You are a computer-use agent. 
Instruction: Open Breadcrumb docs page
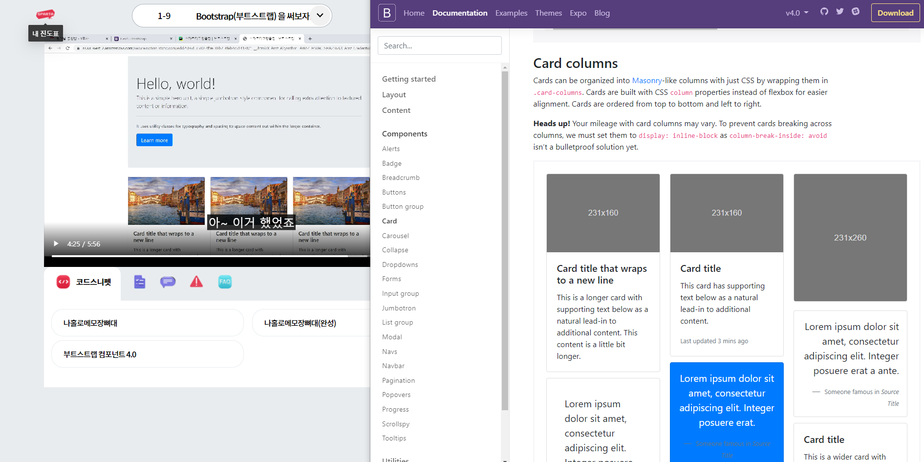coord(401,177)
